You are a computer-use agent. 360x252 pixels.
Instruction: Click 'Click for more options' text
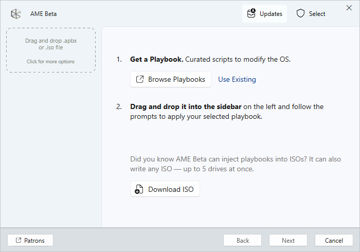(x=50, y=62)
